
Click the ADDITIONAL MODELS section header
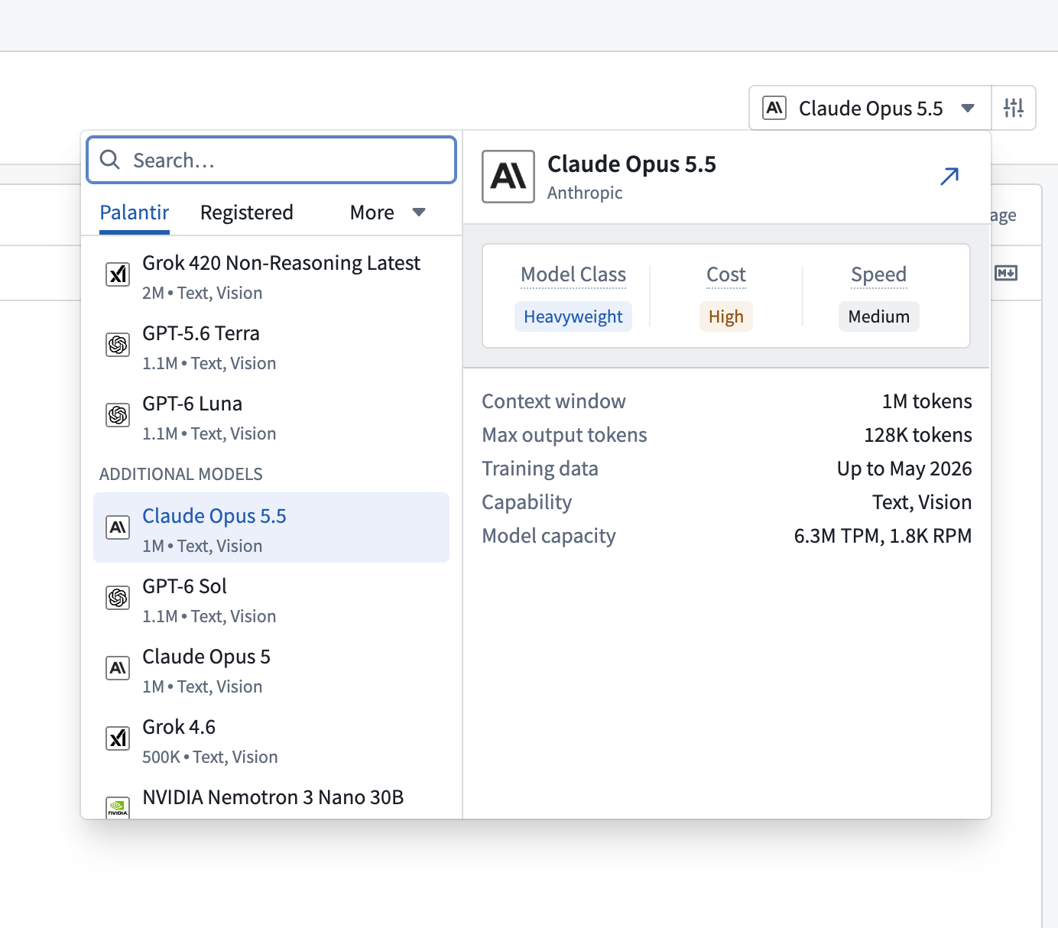(x=181, y=474)
